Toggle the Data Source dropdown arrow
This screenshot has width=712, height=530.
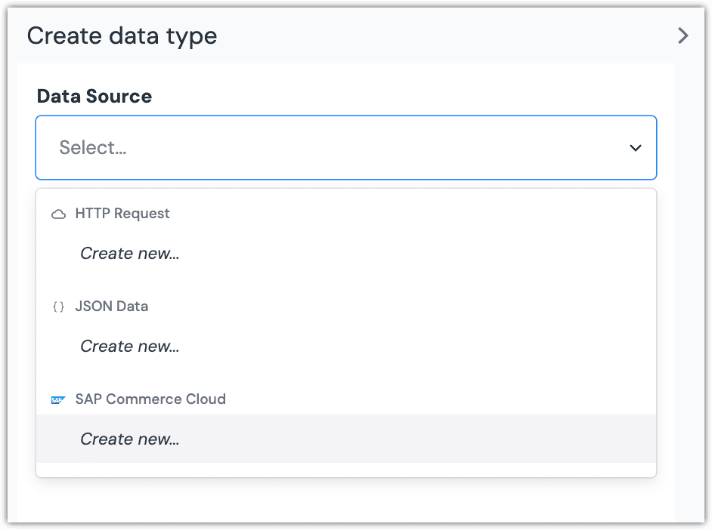point(635,148)
